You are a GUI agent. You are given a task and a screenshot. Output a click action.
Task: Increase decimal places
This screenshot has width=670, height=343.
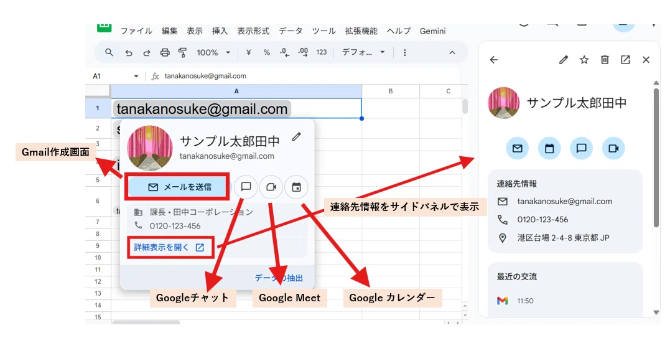point(303,52)
